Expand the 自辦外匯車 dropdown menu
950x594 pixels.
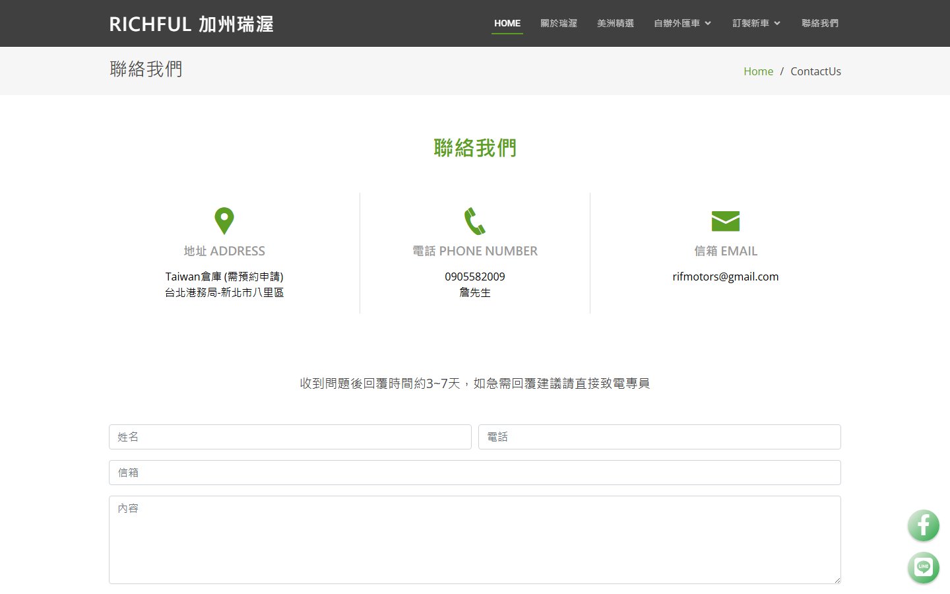click(x=682, y=23)
